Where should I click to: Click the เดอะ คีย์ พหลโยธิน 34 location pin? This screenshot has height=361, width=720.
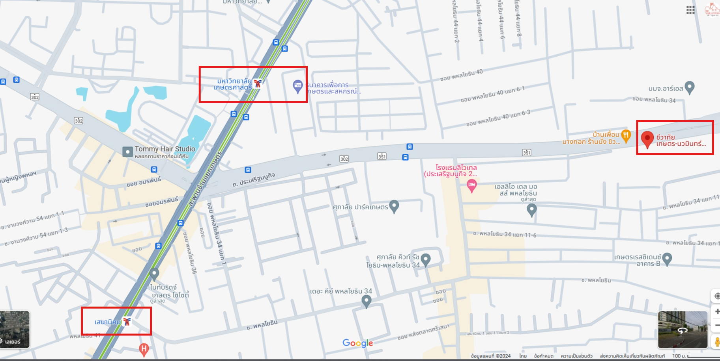click(x=367, y=302)
